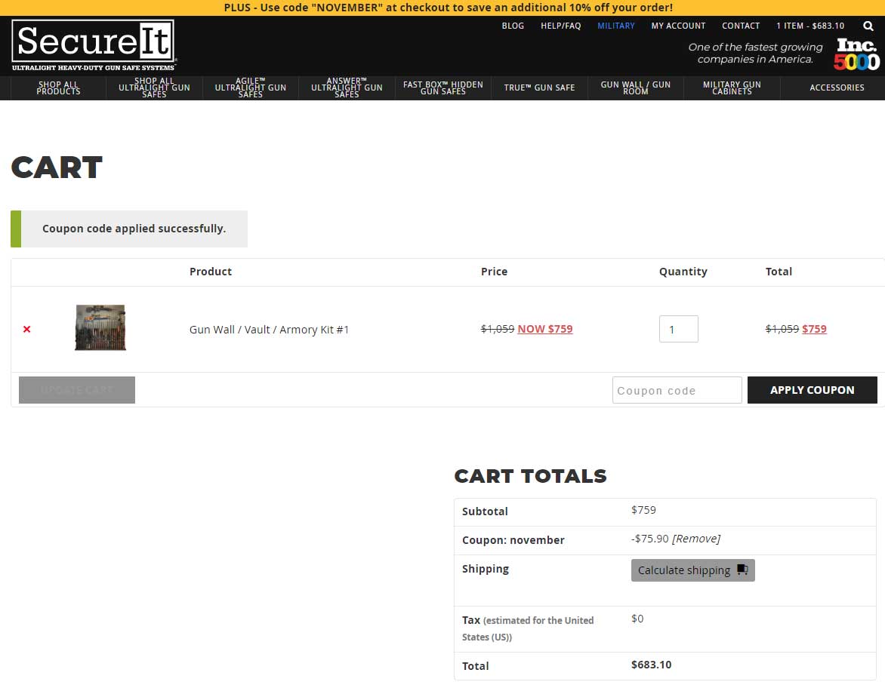Viewport: 885px width, 685px height.
Task: Click the Total amount $683.10
Action: tap(652, 665)
